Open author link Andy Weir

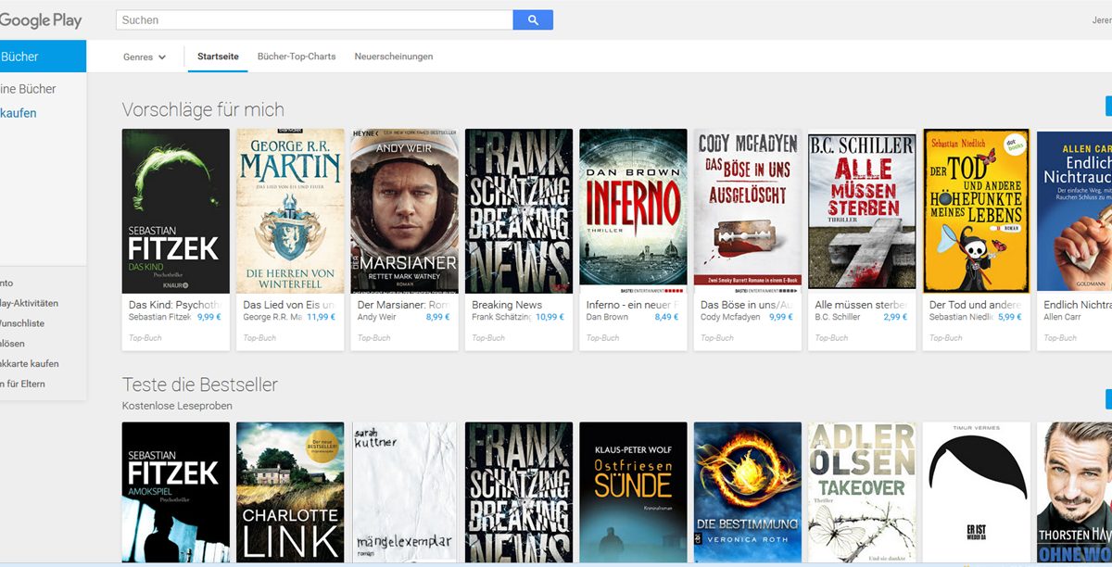(x=376, y=317)
